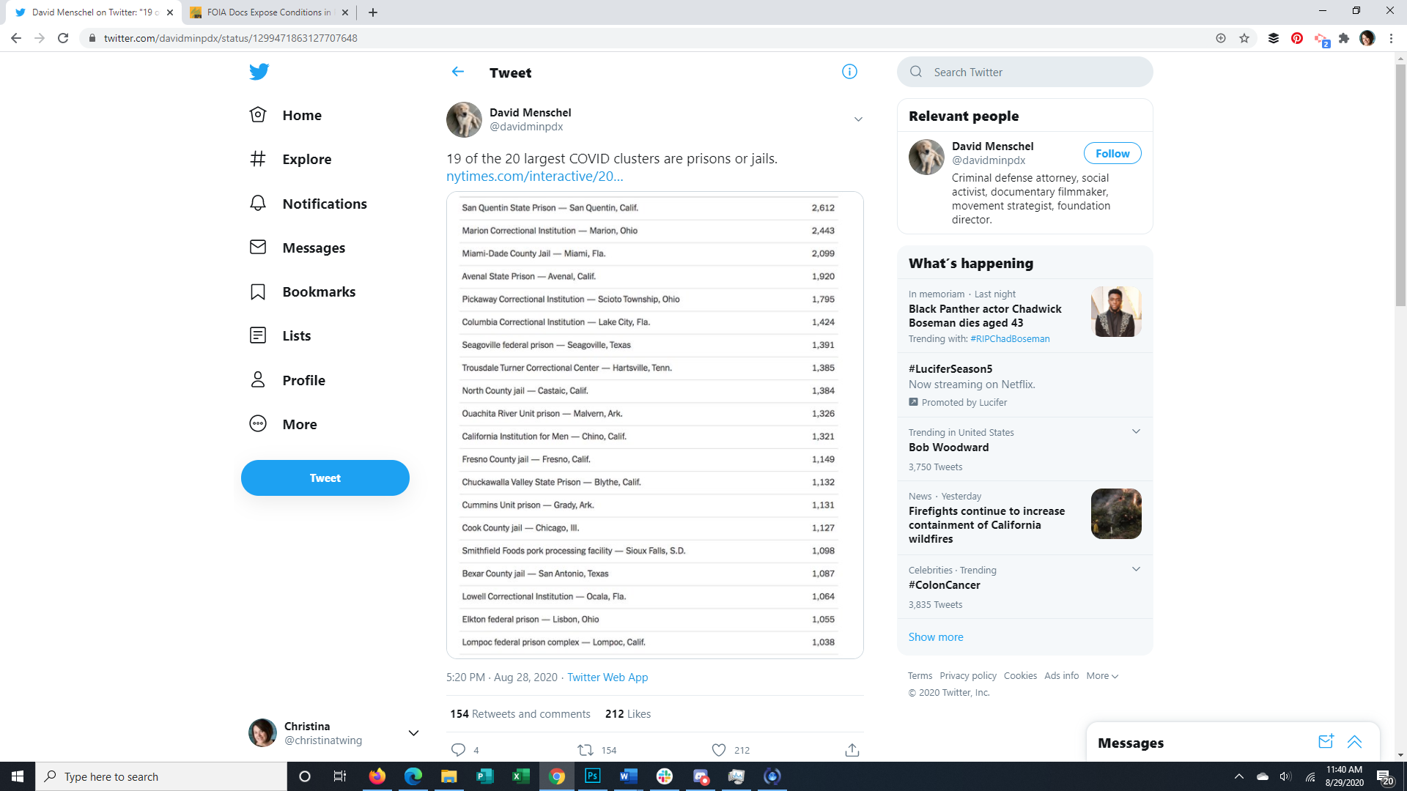This screenshot has width=1407, height=791.
Task: Expand the Bob Woodward trend options
Action: click(1136, 431)
